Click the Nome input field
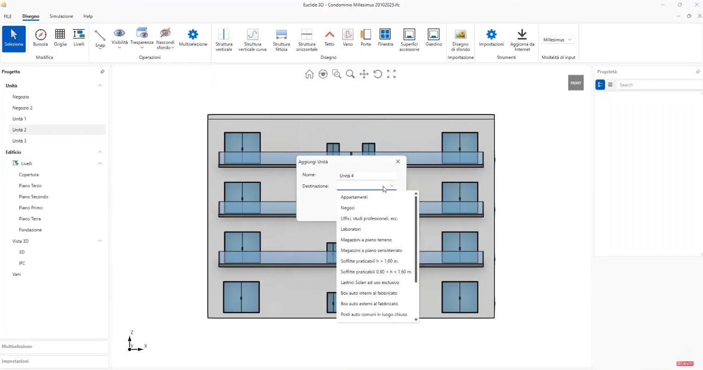Viewport: 703px width, 370px height. point(367,176)
